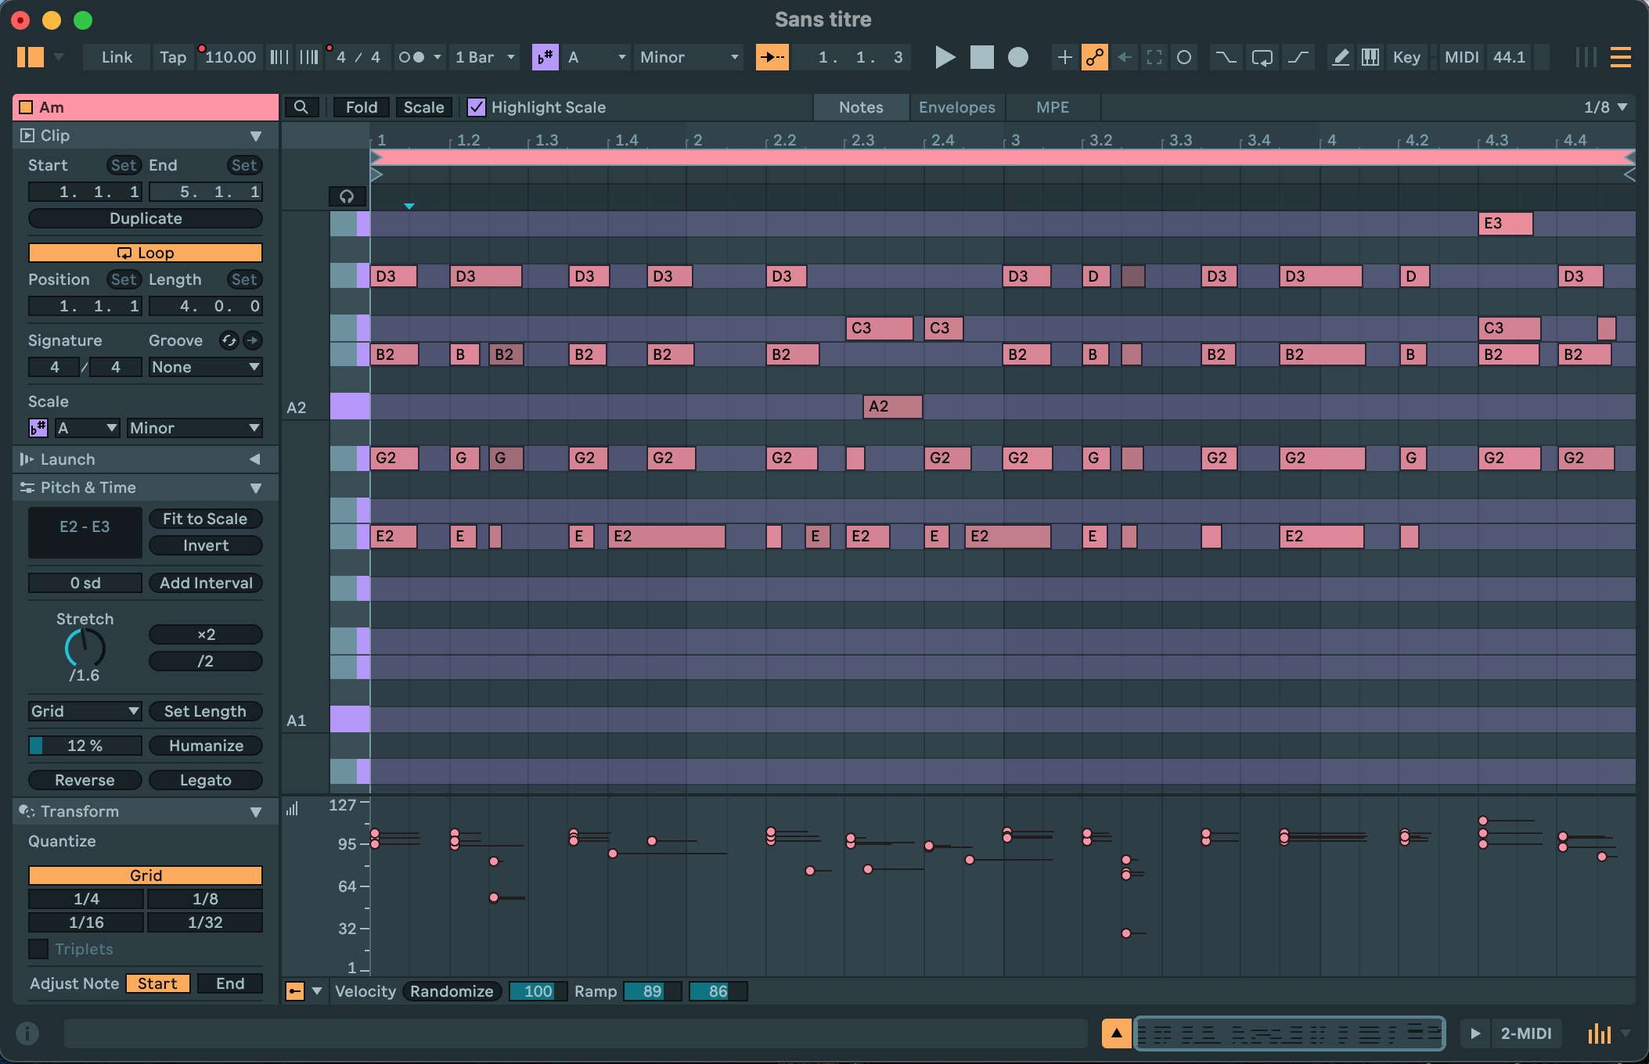
Task: Click the 2-MIDI track play triangle
Action: click(1475, 1033)
